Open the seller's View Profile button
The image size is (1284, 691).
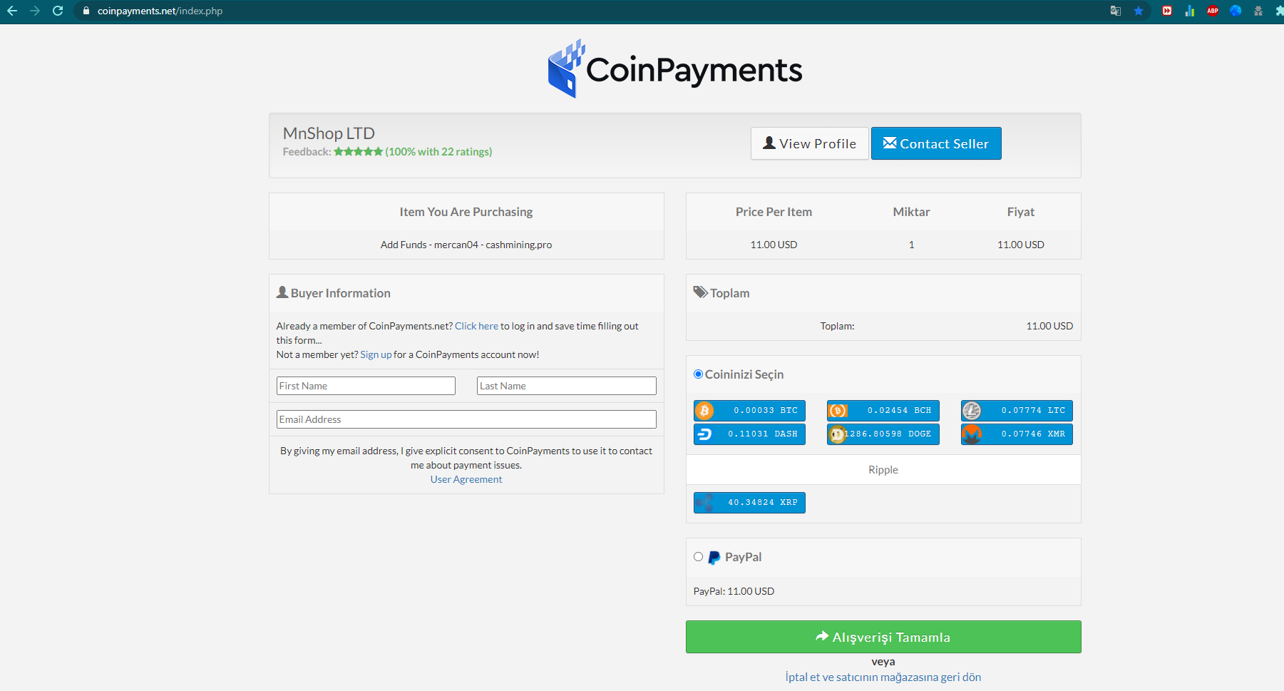810,143
